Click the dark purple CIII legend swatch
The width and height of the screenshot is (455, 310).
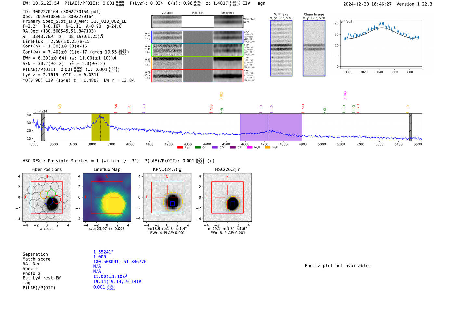pos(233,147)
